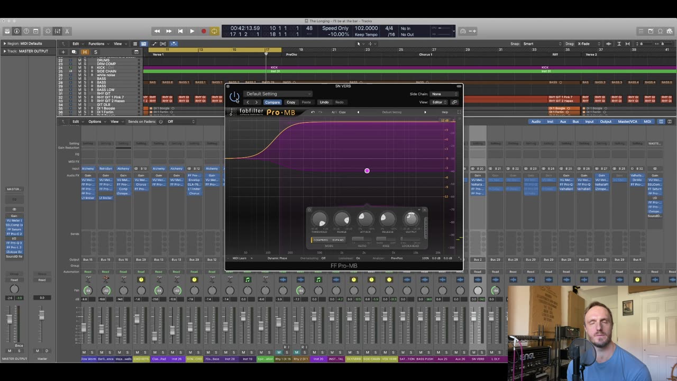Screen dimensions: 677x381
Task: Rewind the transport
Action: pos(157,31)
